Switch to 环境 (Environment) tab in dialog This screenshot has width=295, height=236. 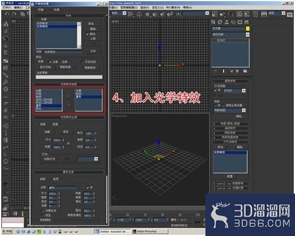pyautogui.click(x=41, y=10)
